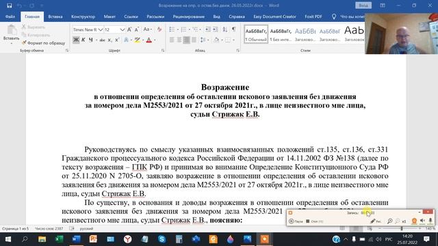Open the Paragraph dialog launcher (Абзац)
Image resolution: width=438 pixels, height=246 pixels.
click(237, 51)
